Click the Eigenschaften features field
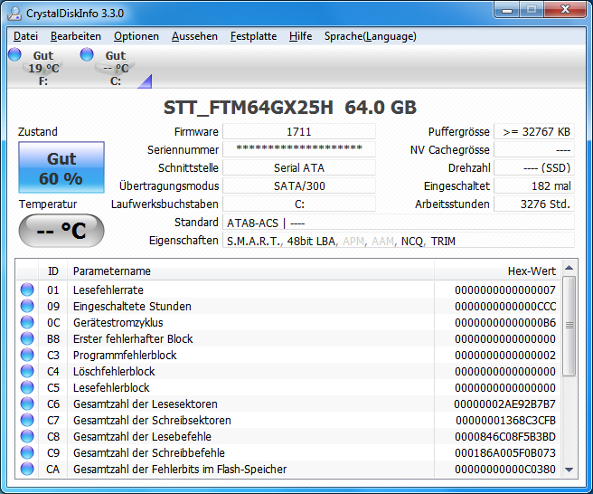The width and height of the screenshot is (593, 494). coord(399,241)
